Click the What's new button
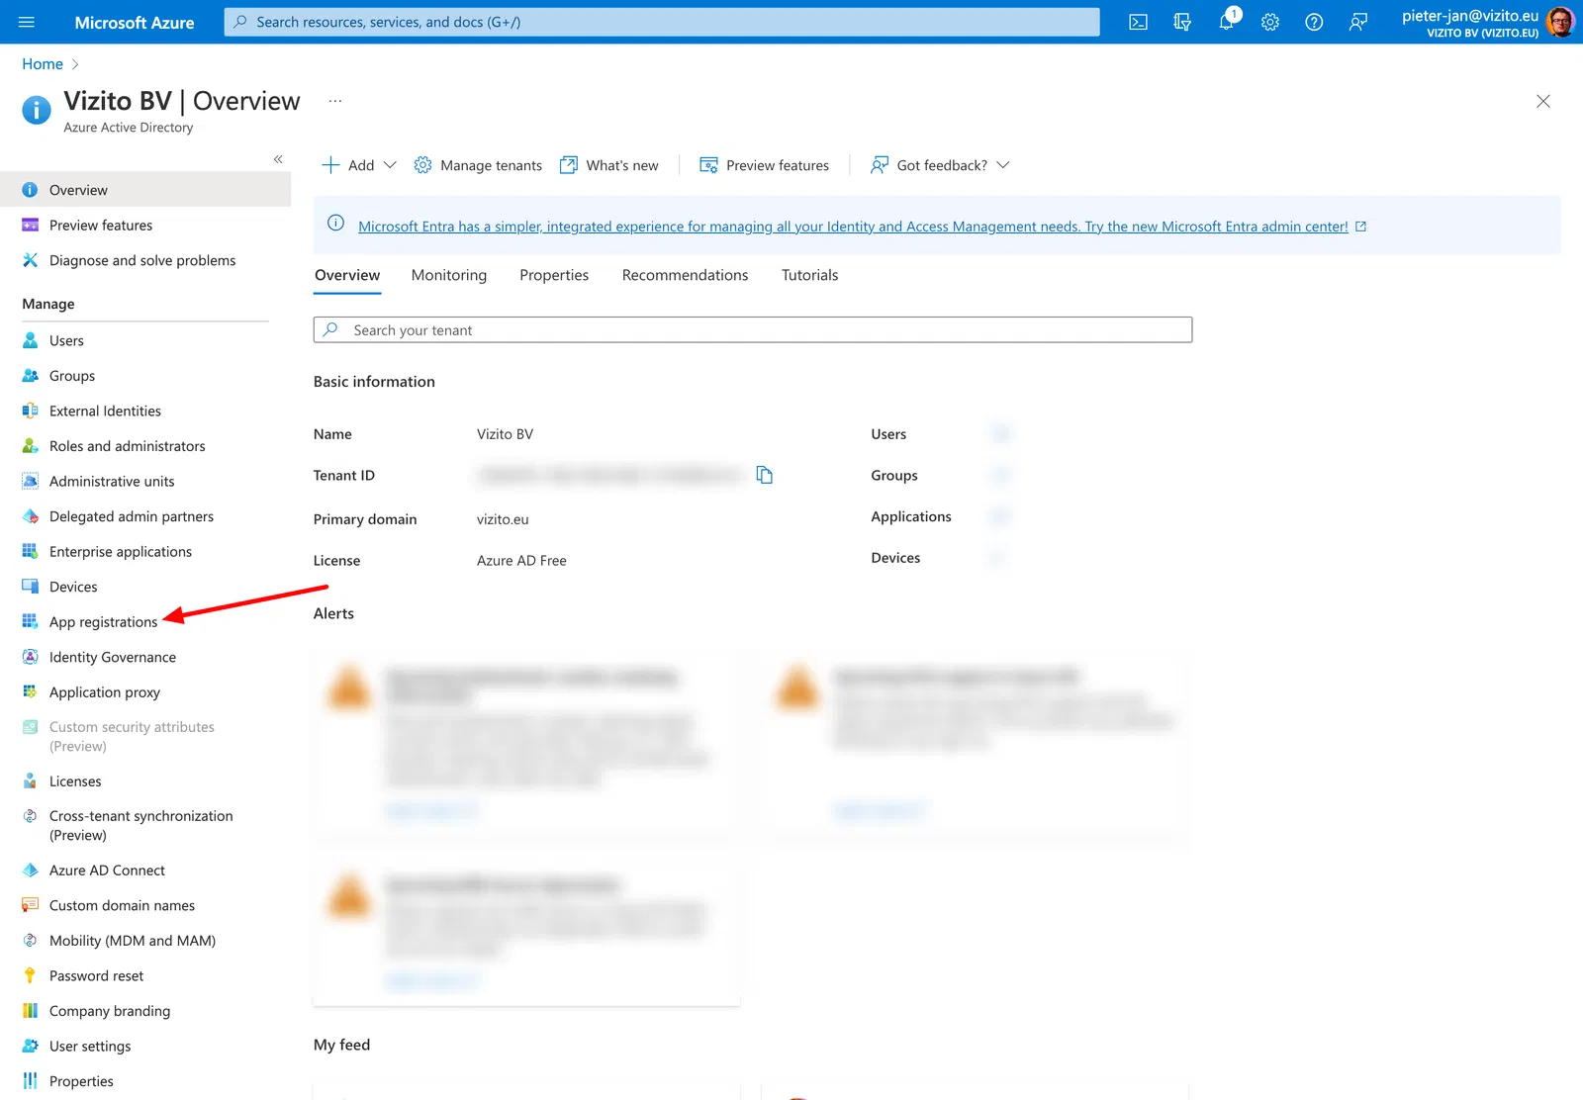The width and height of the screenshot is (1583, 1100). pyautogui.click(x=609, y=165)
